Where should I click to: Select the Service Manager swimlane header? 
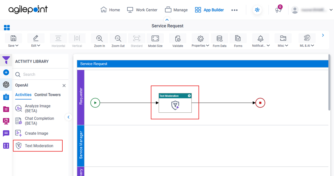pyautogui.click(x=81, y=146)
